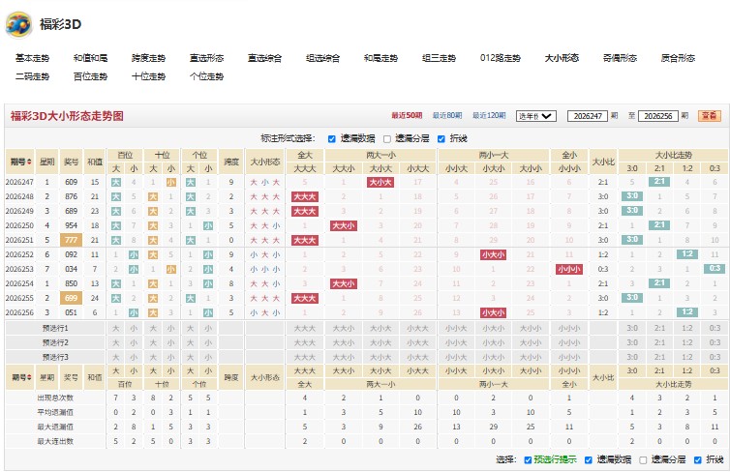Show the 最近50期 results
The image size is (730, 472).
tap(407, 116)
